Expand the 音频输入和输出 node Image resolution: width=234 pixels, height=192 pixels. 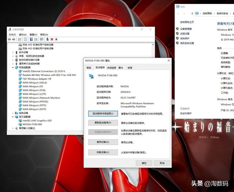pos(13,128)
